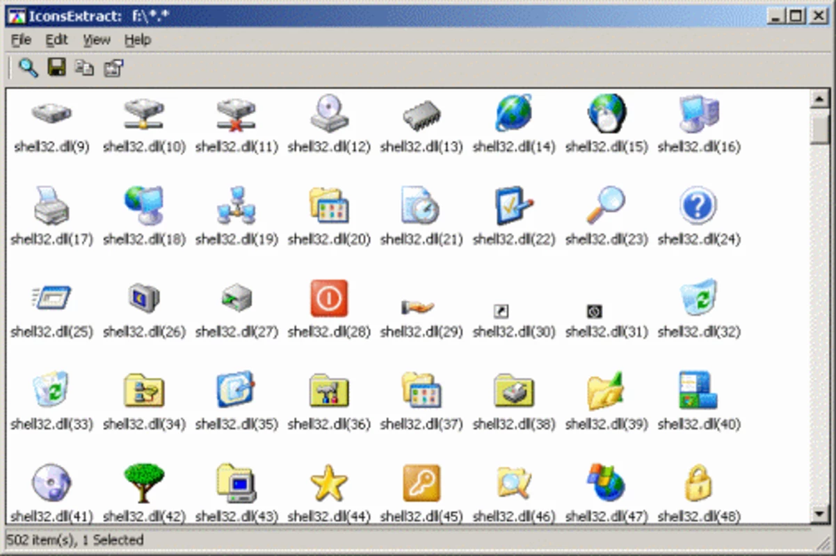Click the Save Selected Icons floppy disk button

point(56,67)
